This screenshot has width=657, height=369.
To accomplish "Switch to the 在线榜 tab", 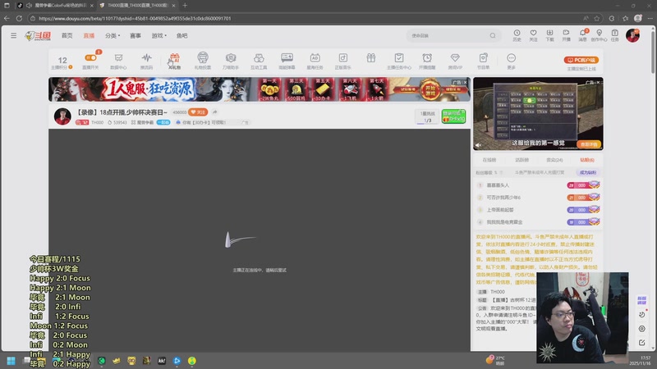I will coord(489,160).
